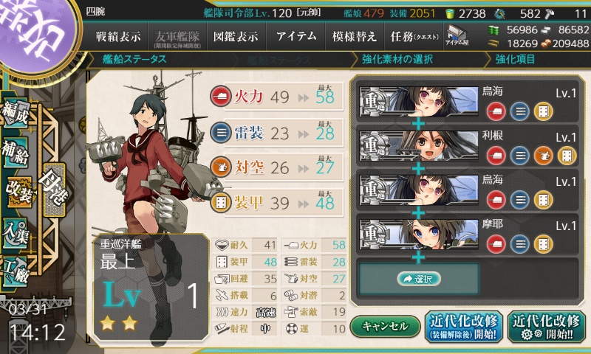591x354 pixels.
Task: Open the アイテム屋 item shop icon
Action: pyautogui.click(x=457, y=35)
